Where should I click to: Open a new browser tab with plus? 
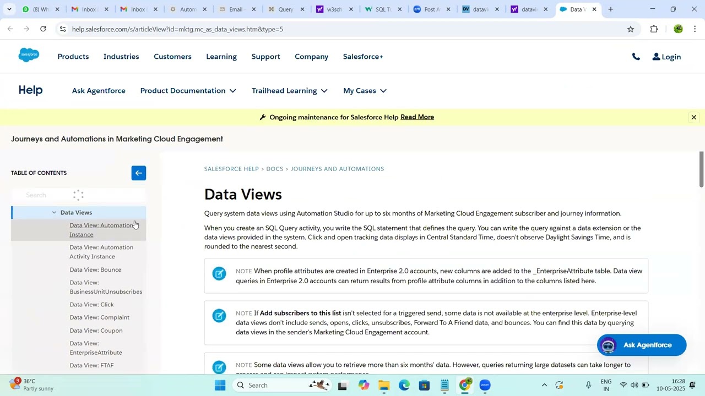(x=610, y=9)
